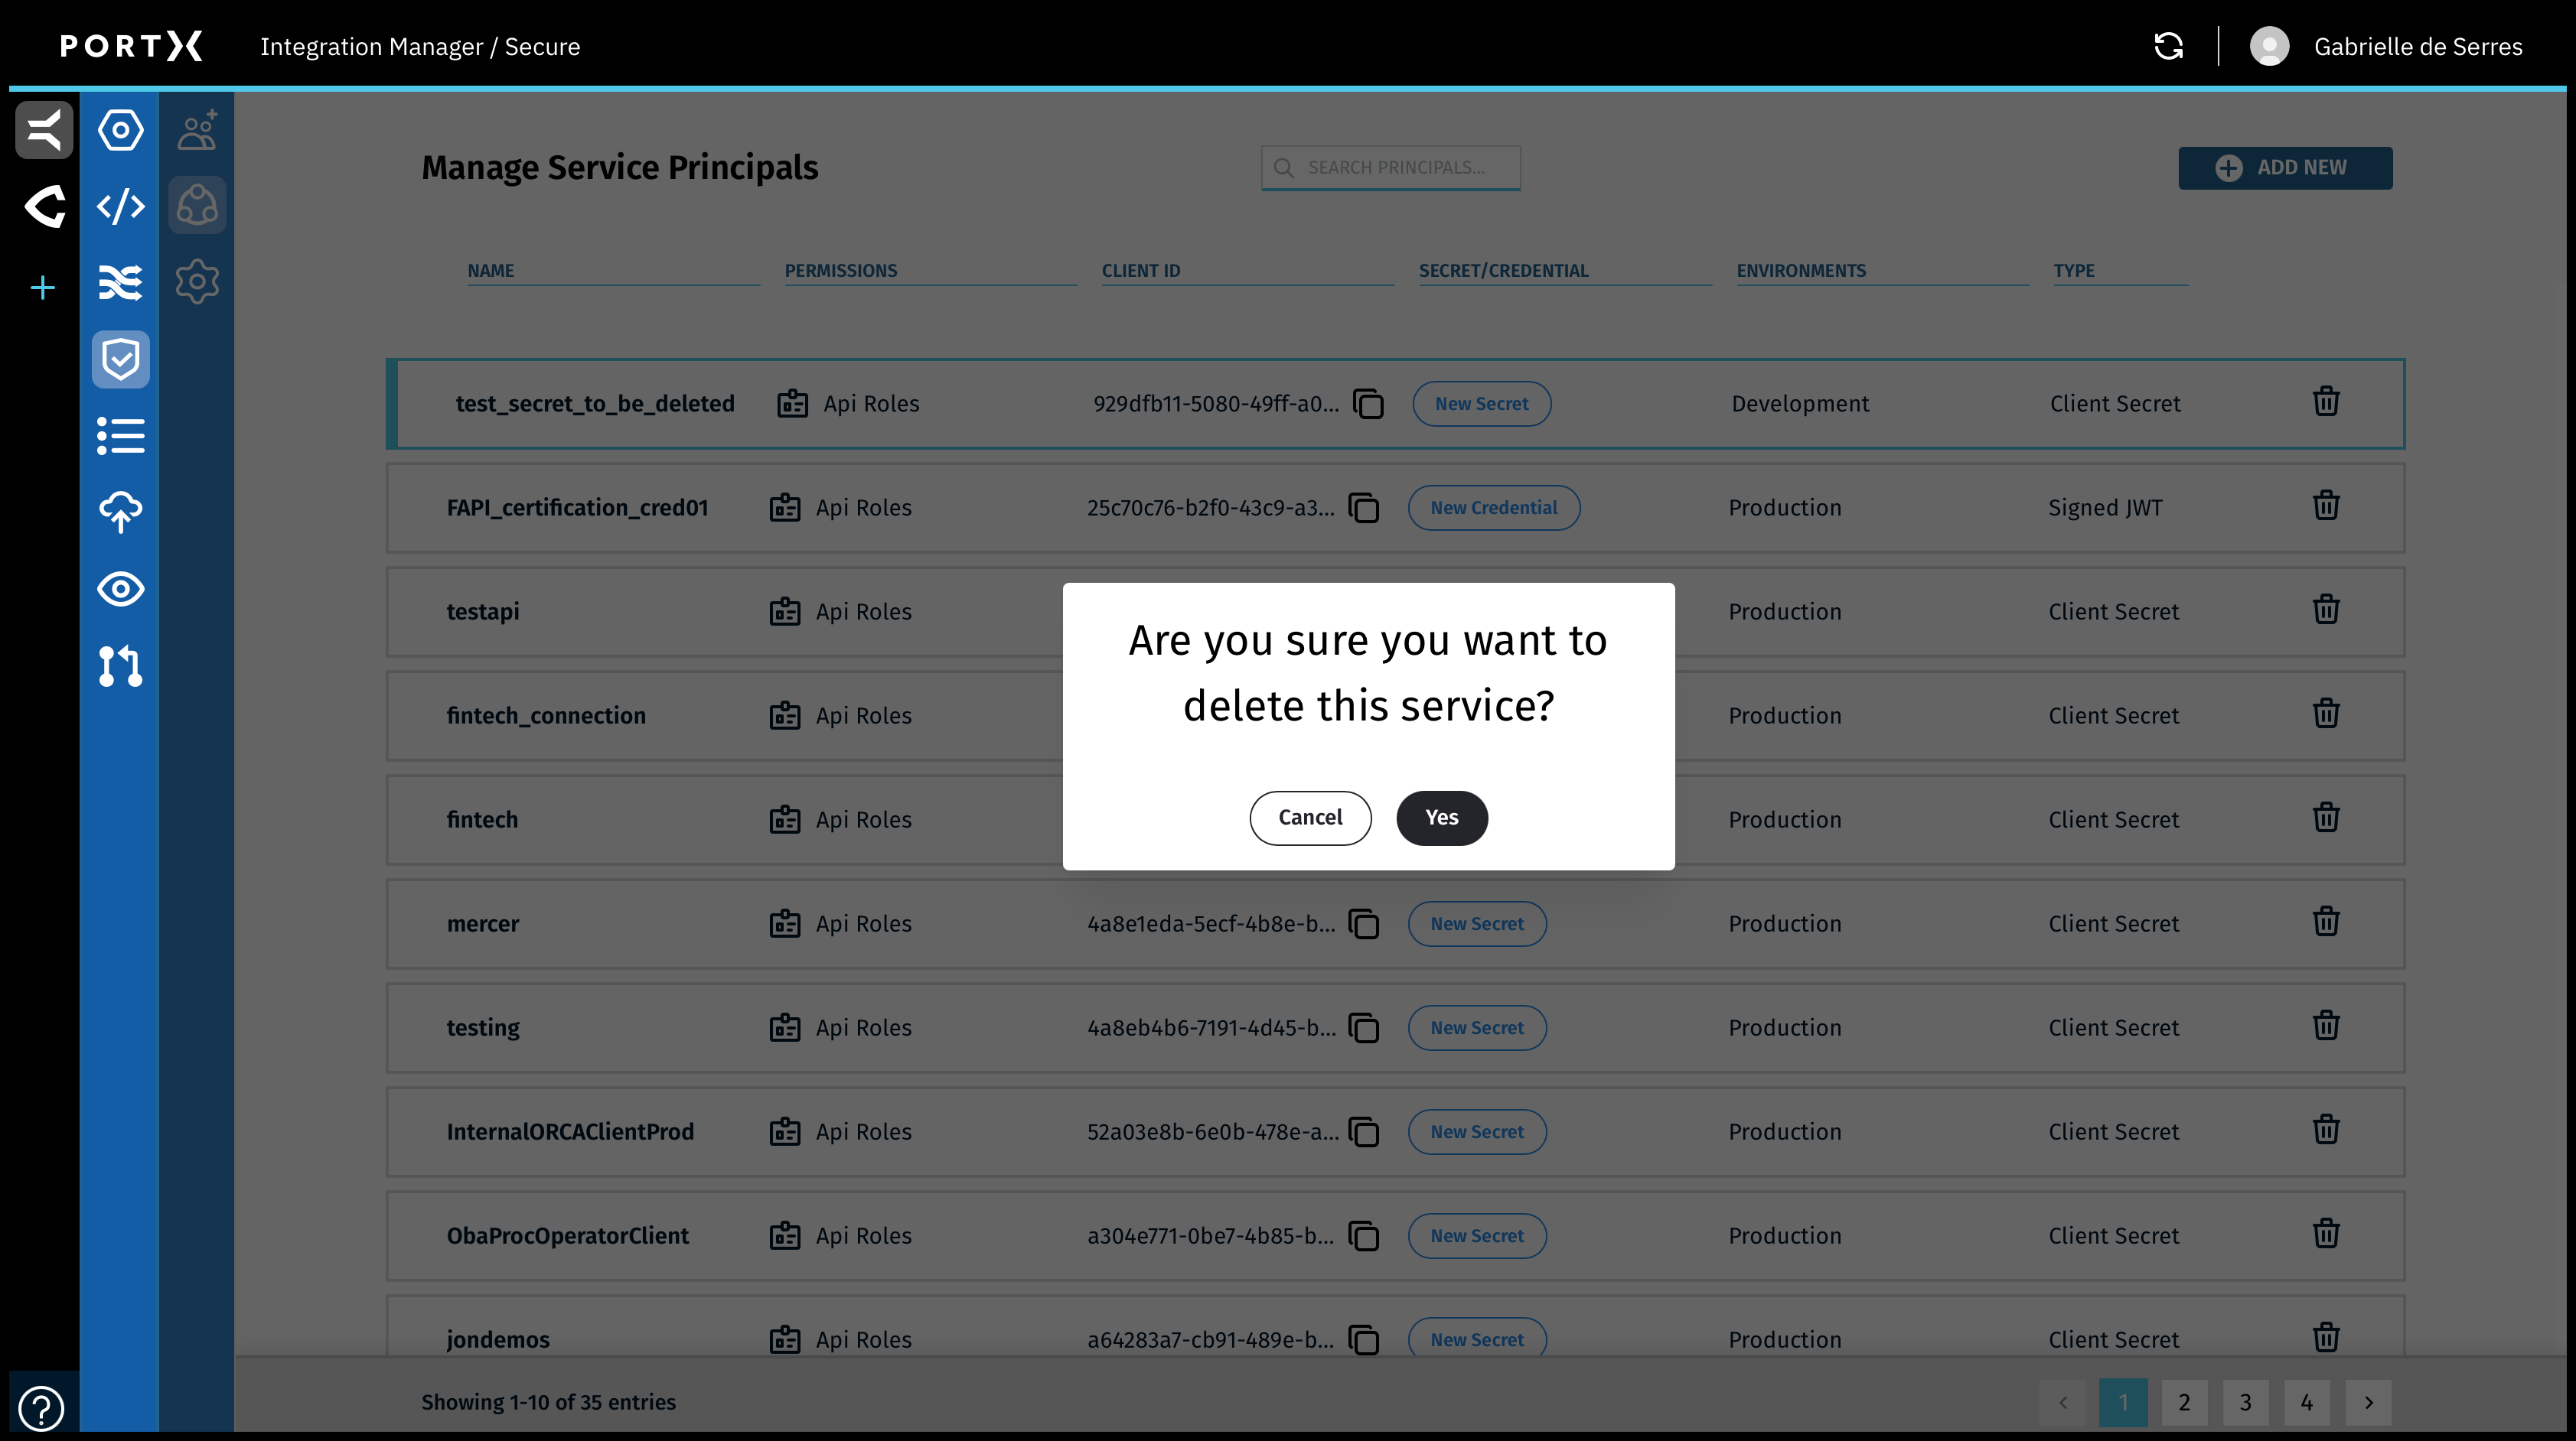Open the next page with the right chevron
Image resolution: width=2576 pixels, height=1441 pixels.
coord(2368,1402)
